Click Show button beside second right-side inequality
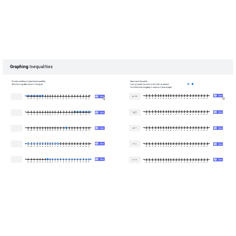 (218, 112)
